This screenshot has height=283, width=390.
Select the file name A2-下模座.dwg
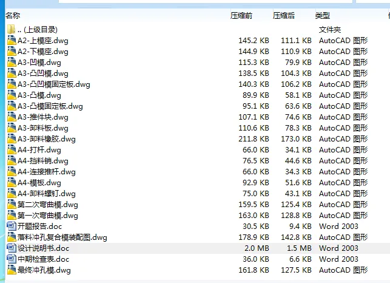[x=43, y=52]
